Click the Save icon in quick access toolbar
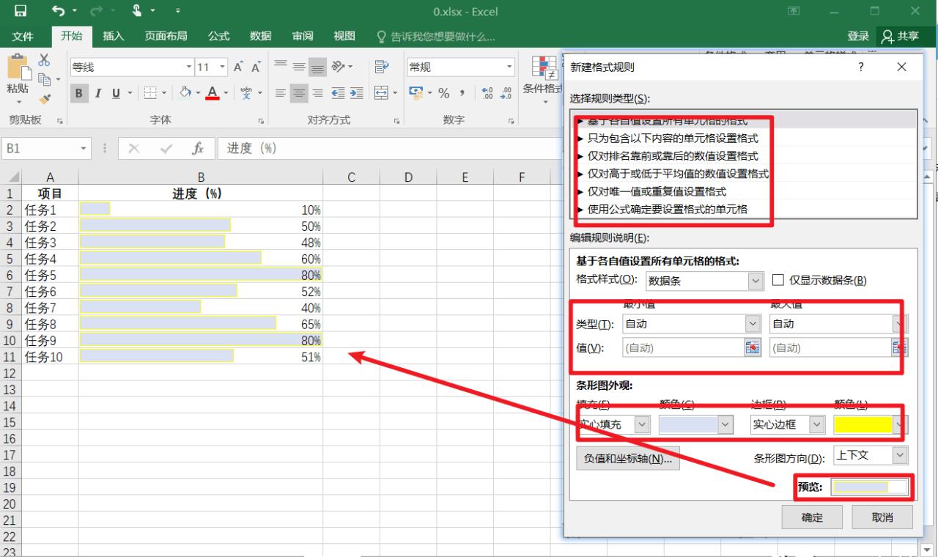Image resolution: width=938 pixels, height=557 pixels. click(x=20, y=11)
